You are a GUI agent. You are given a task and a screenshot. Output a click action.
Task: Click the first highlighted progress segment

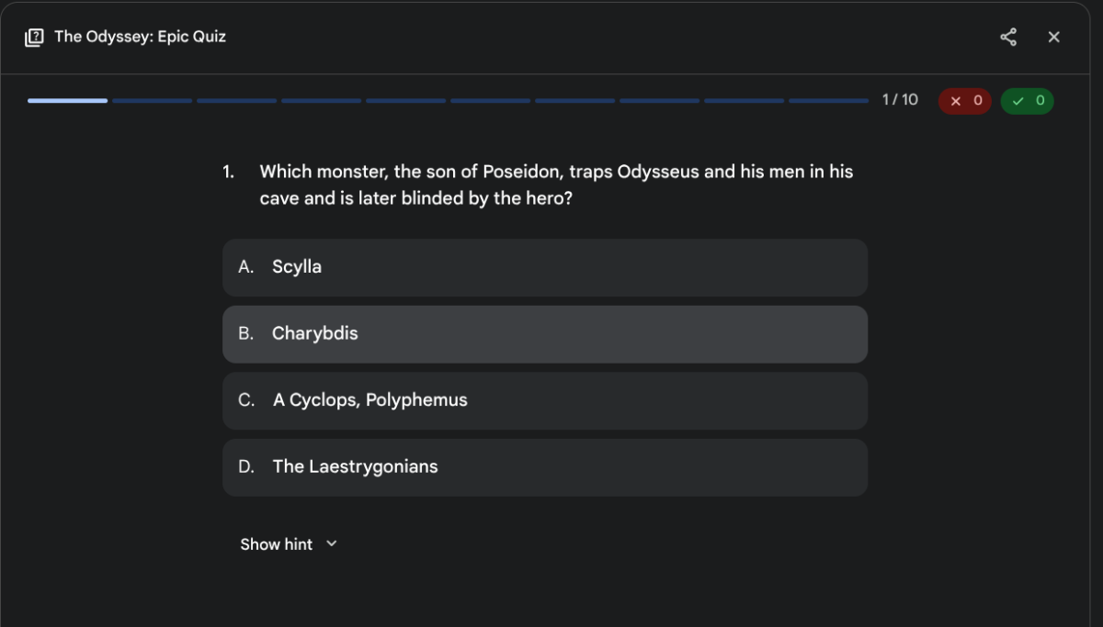click(67, 100)
